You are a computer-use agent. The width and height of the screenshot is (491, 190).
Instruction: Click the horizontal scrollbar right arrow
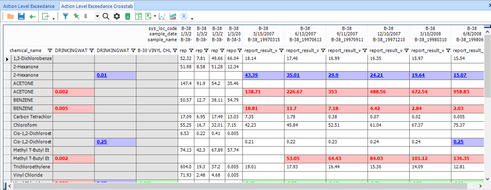[x=481, y=186]
